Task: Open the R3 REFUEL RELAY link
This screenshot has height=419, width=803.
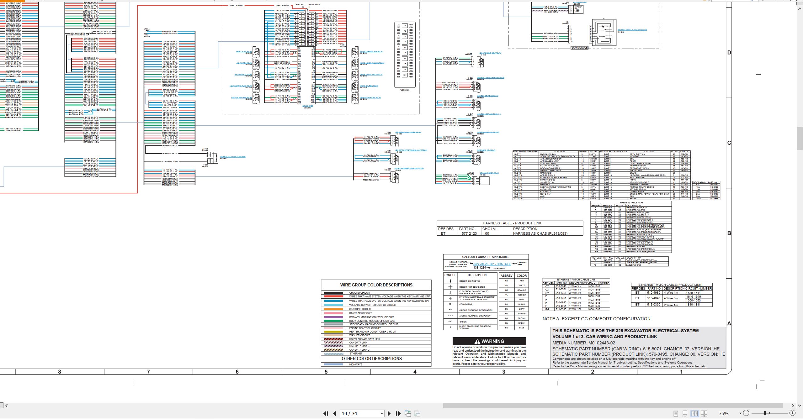Action: pos(243,75)
